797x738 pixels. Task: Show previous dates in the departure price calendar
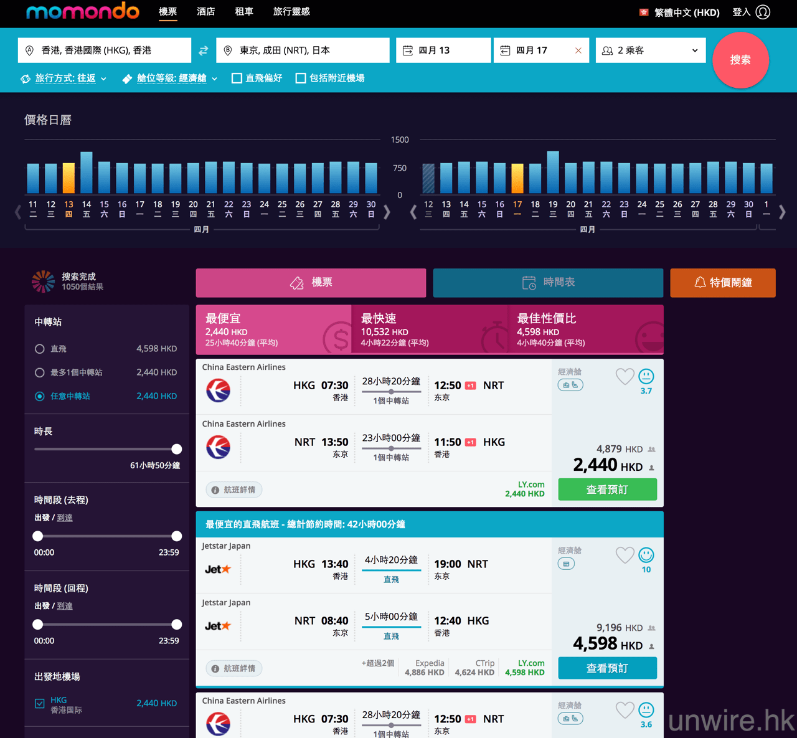point(18,212)
